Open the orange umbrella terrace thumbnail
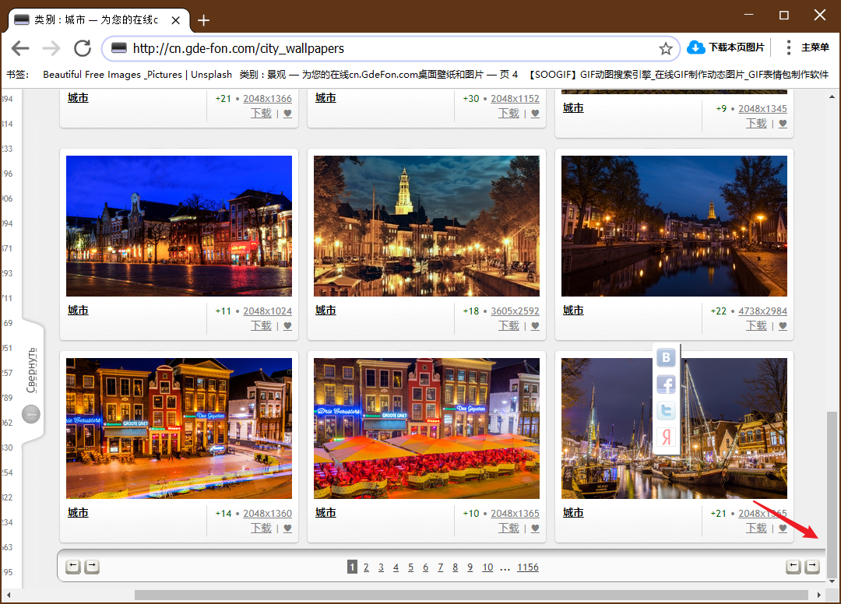 point(427,428)
